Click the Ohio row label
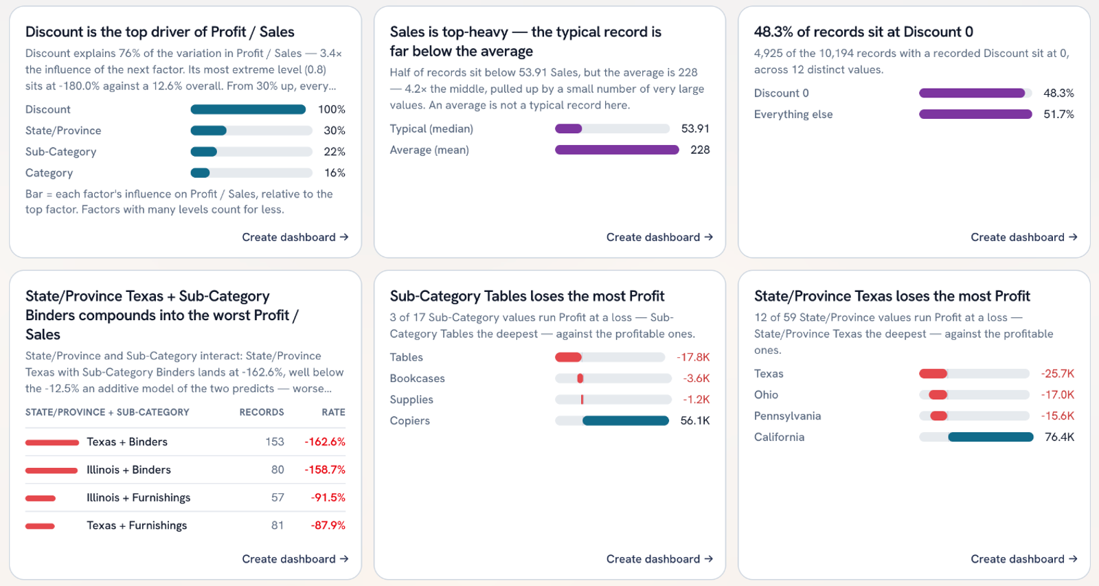This screenshot has width=1099, height=586. (766, 395)
